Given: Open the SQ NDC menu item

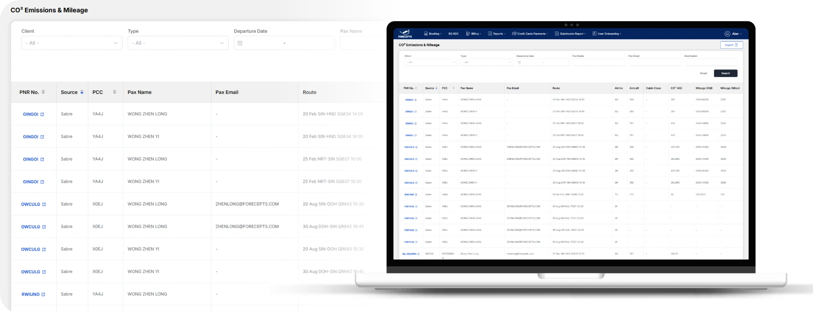Looking at the screenshot, I should 453,34.
